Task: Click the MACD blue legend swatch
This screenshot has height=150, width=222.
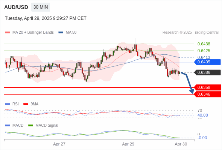Action: point(8,126)
